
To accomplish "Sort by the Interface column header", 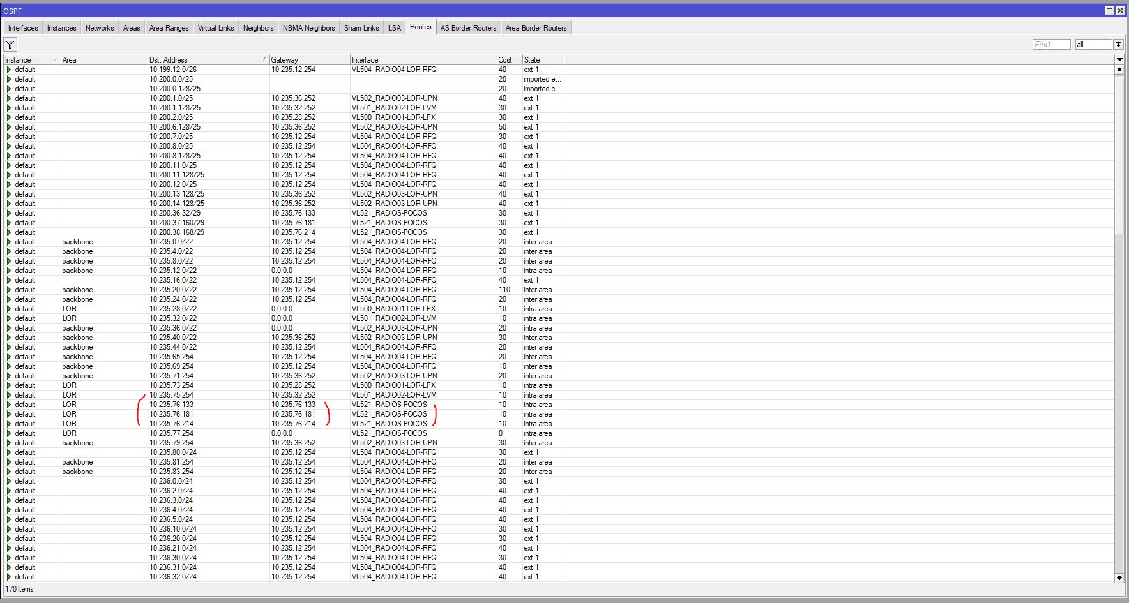I will 423,60.
